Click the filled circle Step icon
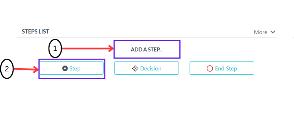The width and height of the screenshot is (294, 127). tap(65, 69)
